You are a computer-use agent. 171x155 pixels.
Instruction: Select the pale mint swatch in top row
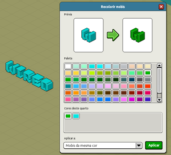[76, 66]
